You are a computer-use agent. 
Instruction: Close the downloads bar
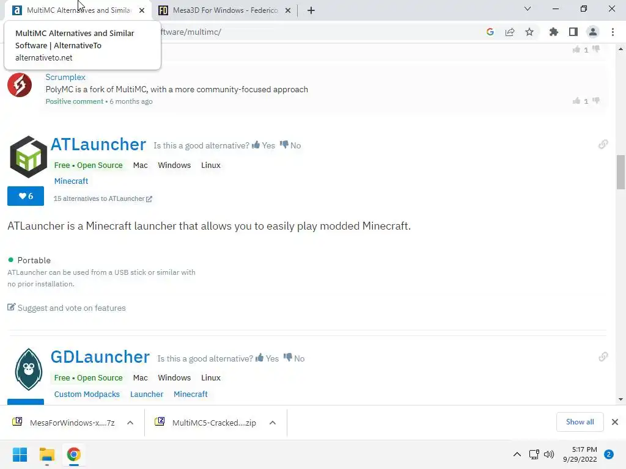click(x=615, y=422)
